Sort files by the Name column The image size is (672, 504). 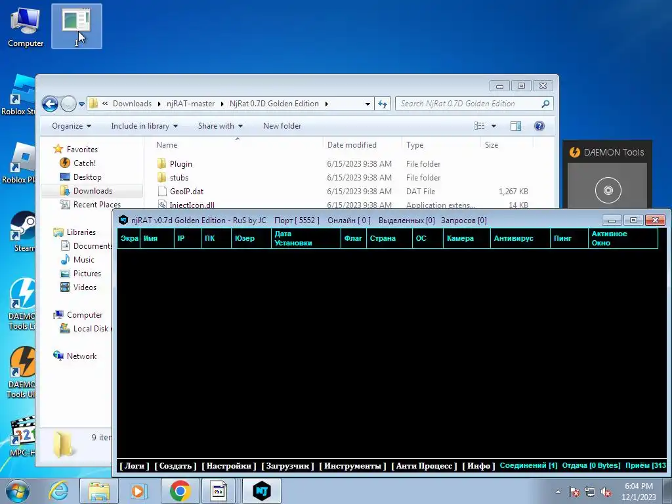pos(167,145)
